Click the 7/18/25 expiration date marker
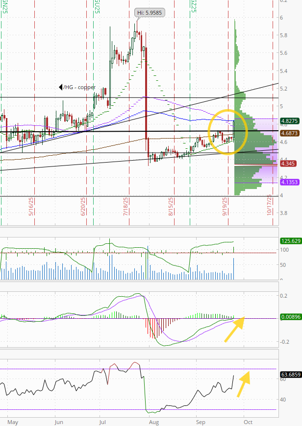The height and width of the screenshot is (426, 302). point(126,207)
